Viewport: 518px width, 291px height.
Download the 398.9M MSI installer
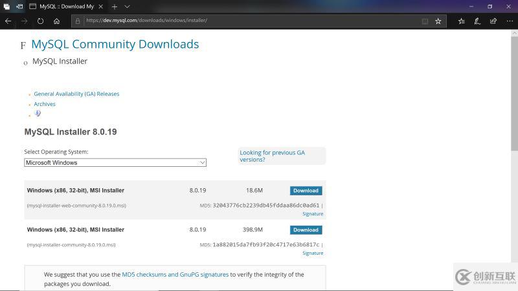(x=306, y=230)
